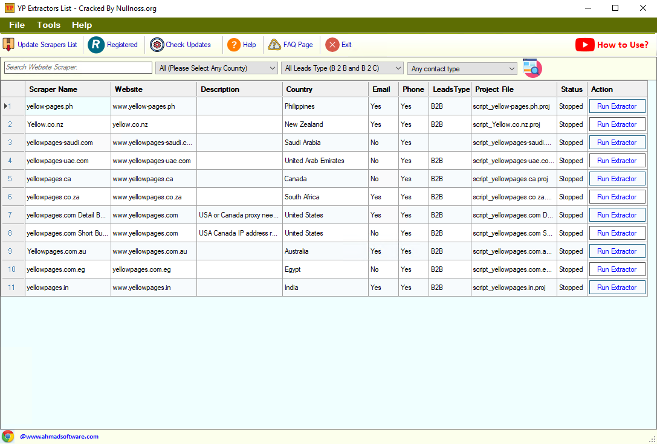Viewport: 657px width, 444px height.
Task: Click the Check Updates label
Action: [x=188, y=45]
